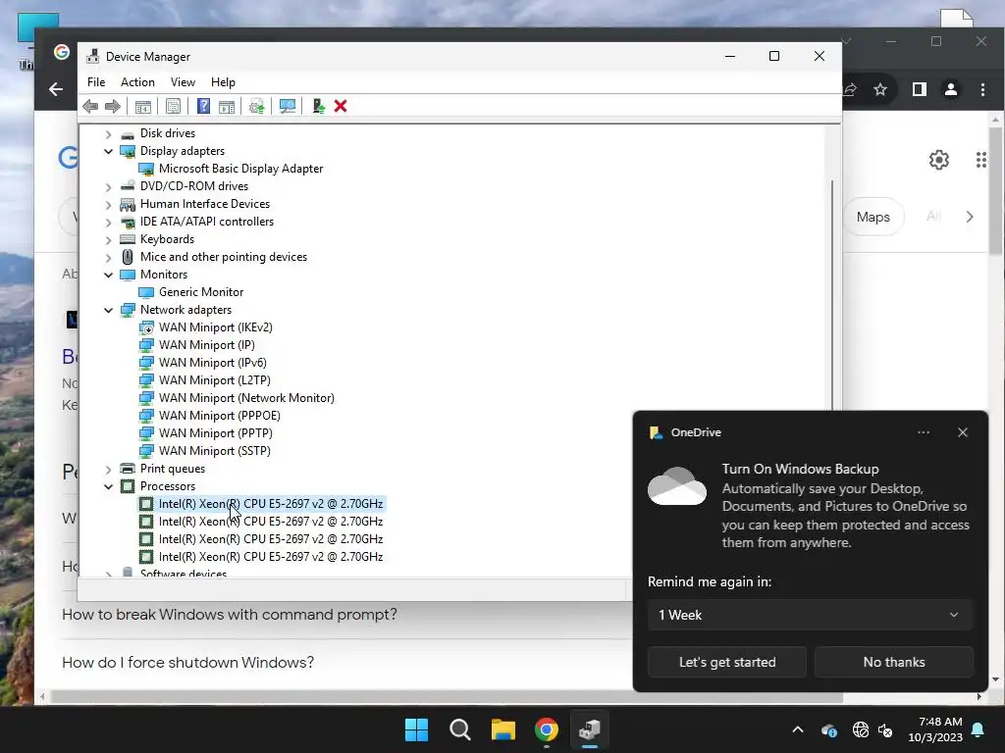The width and height of the screenshot is (1005, 753).
Task: Expand the Print queues node
Action: coord(108,469)
